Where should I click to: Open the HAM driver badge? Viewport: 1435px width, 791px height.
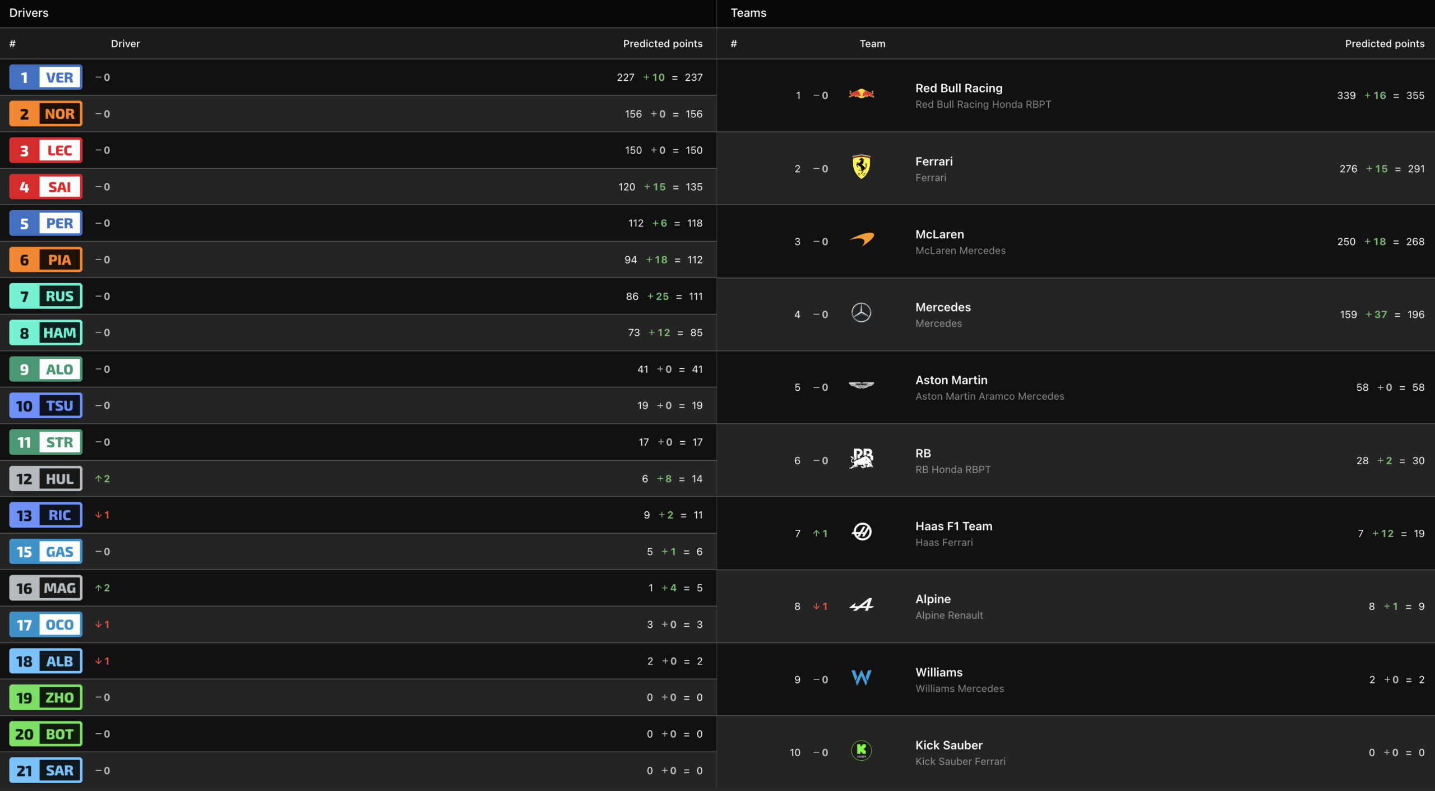tap(46, 332)
